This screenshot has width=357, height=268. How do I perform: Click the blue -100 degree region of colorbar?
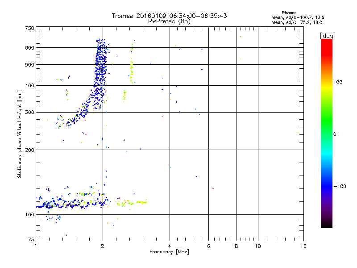click(327, 186)
